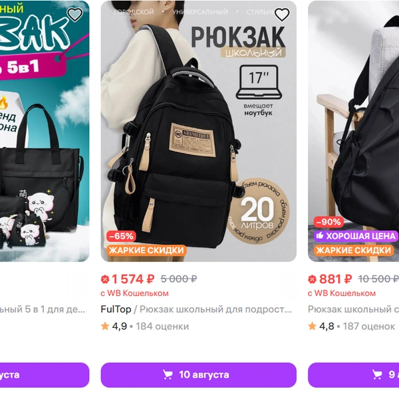Add to cart with 10 августа button
Image resolution: width=399 pixels, height=399 pixels.
(198, 375)
